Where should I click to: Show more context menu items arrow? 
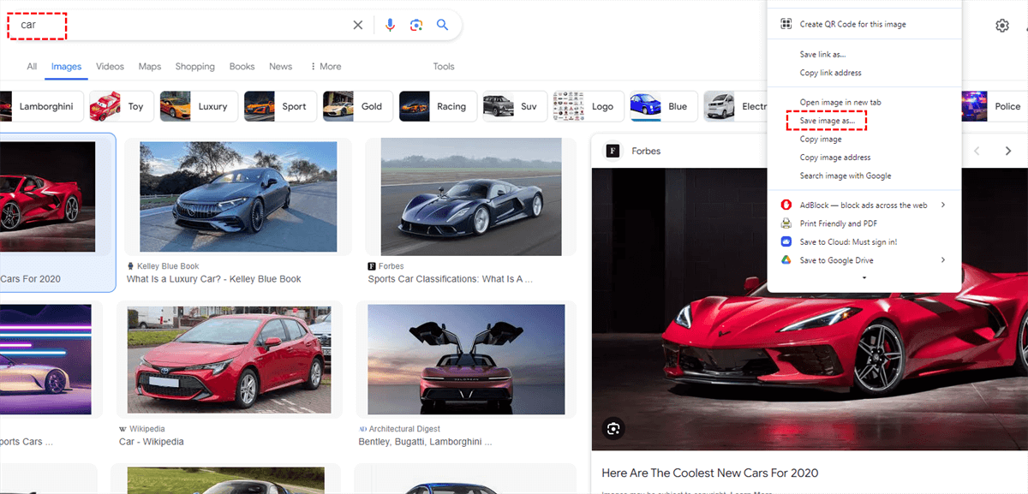click(x=864, y=278)
